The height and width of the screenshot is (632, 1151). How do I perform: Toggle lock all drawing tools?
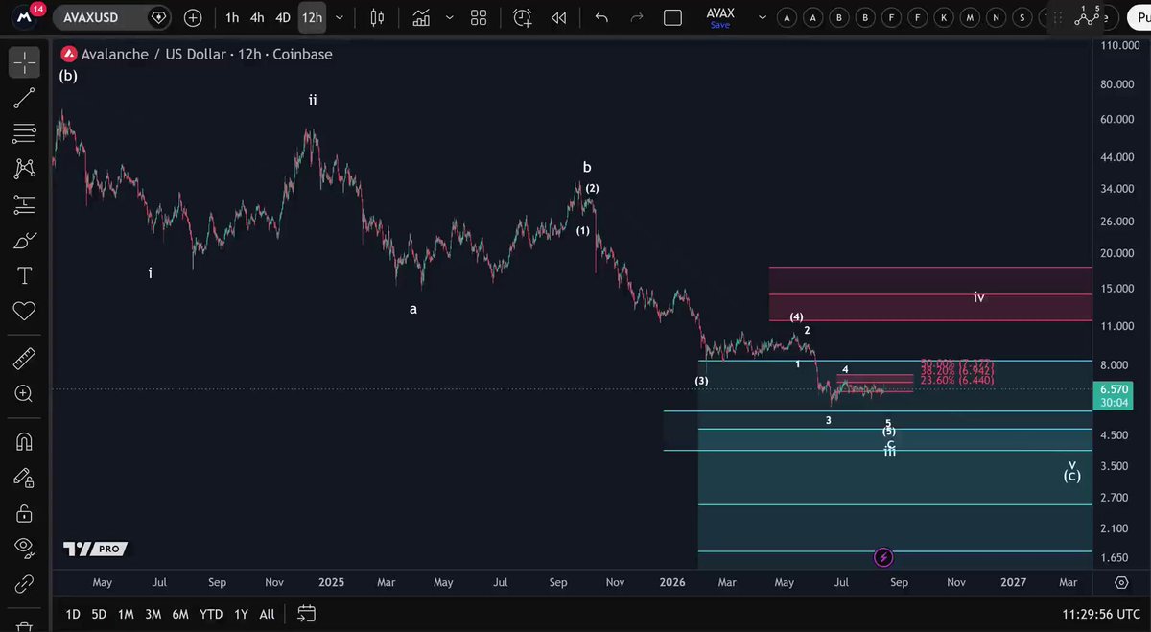24,513
